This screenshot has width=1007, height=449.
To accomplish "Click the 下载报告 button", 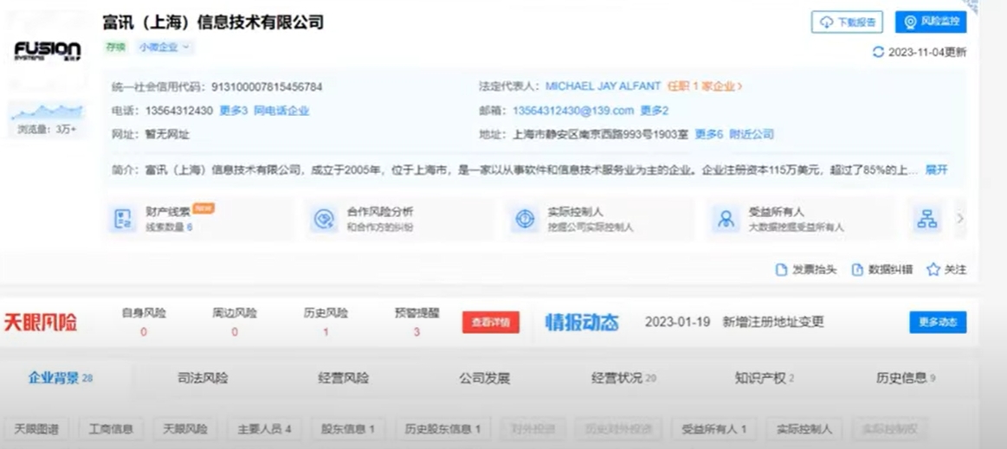I will click(x=847, y=22).
